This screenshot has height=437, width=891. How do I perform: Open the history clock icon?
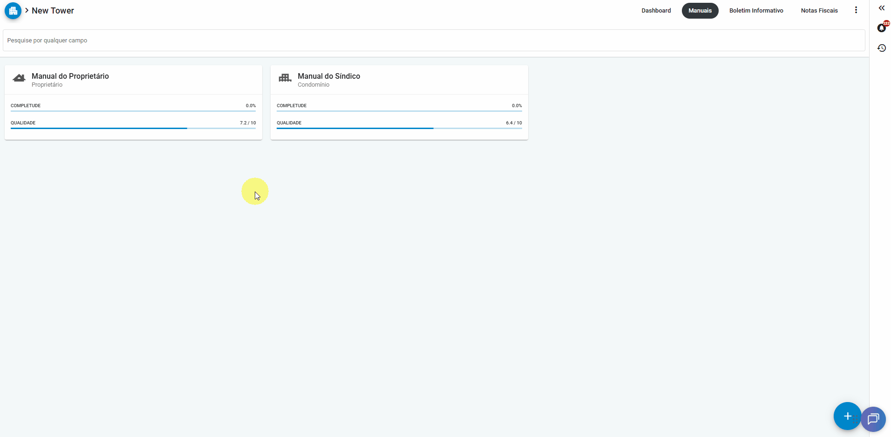click(881, 48)
